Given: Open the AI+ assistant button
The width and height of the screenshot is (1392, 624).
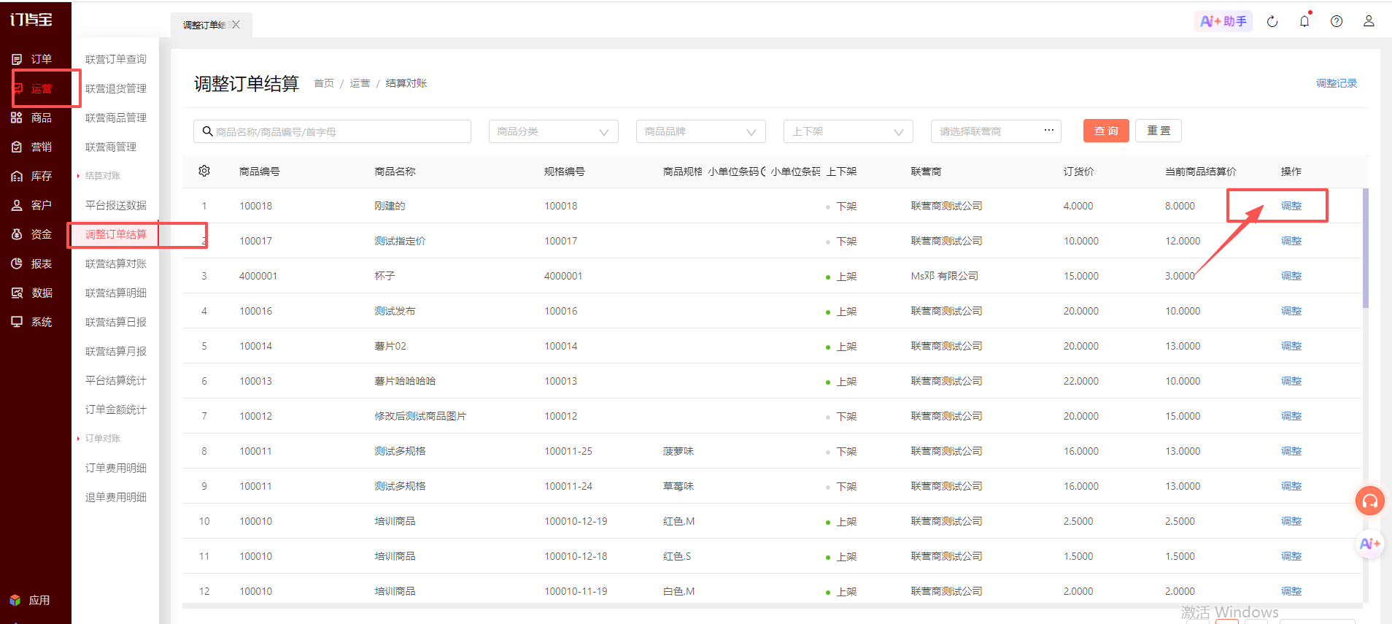Looking at the screenshot, I should coord(1223,21).
